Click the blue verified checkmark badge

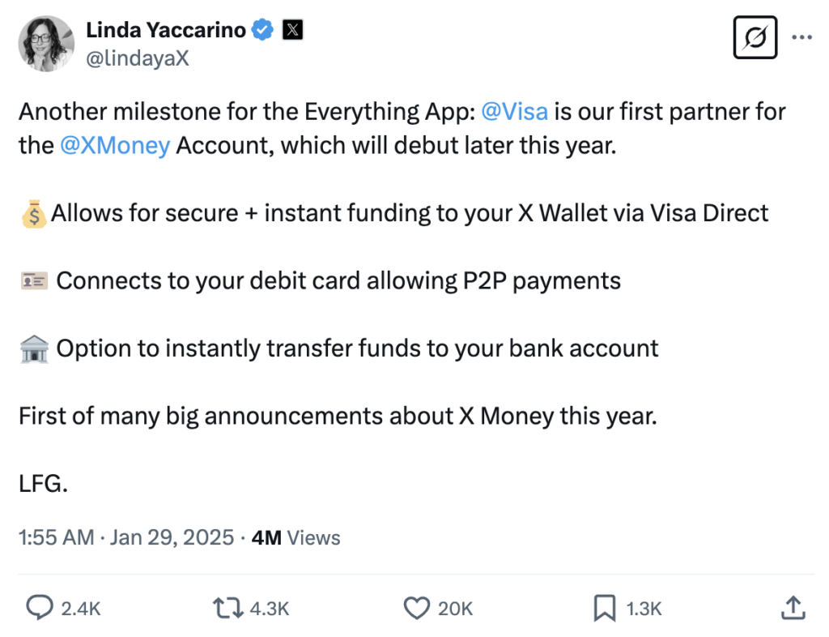pos(262,31)
